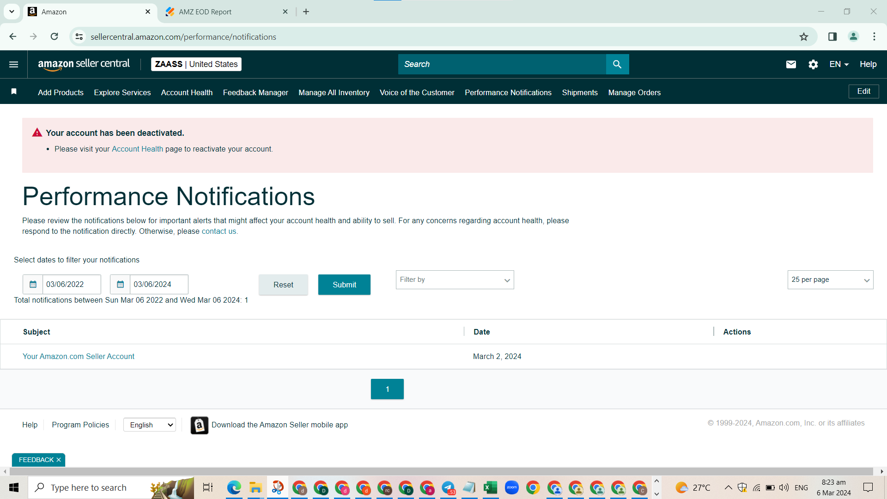Click the horizontal page scrollbar
The width and height of the screenshot is (887, 499).
[441, 472]
